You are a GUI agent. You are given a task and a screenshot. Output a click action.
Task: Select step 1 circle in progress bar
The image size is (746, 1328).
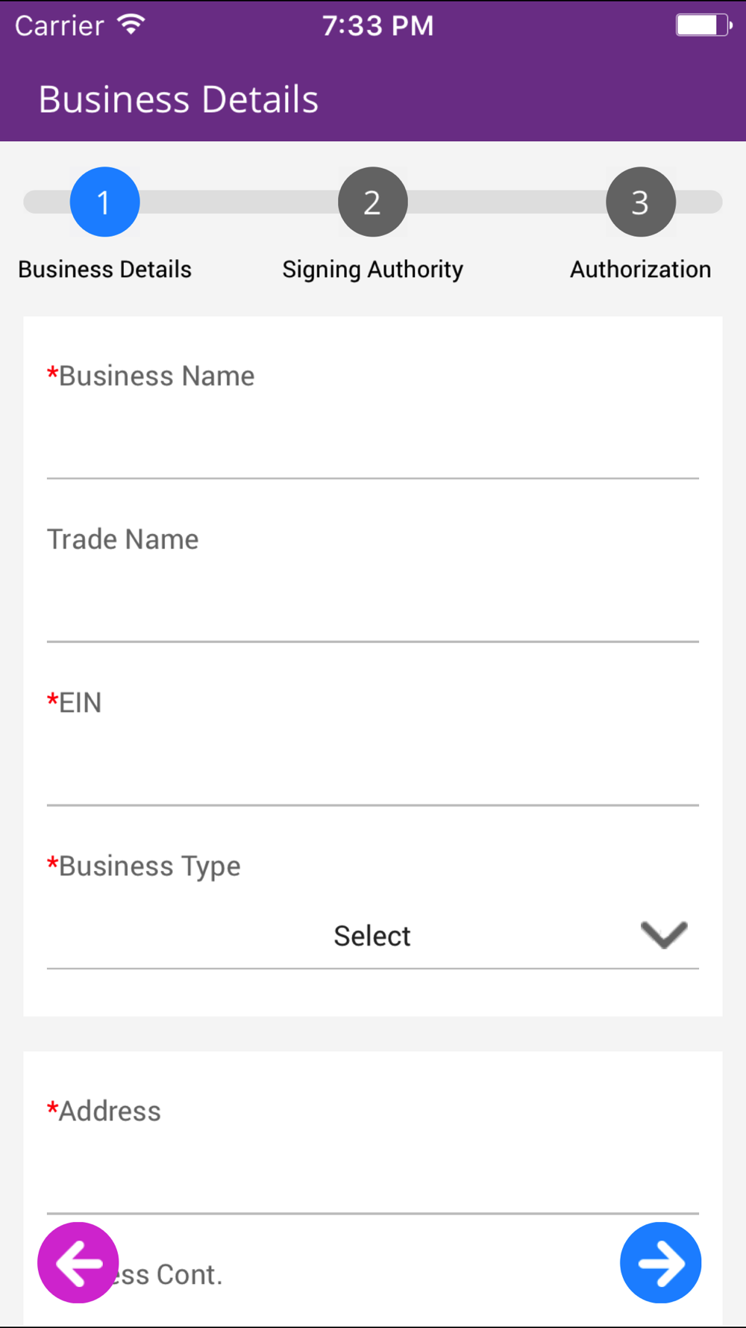(x=104, y=202)
